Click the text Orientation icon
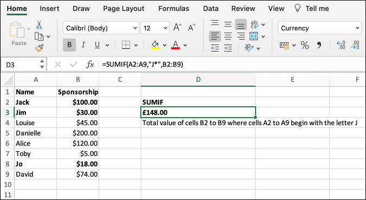Image resolution: width=366 pixels, height=200 pixels. (249, 48)
